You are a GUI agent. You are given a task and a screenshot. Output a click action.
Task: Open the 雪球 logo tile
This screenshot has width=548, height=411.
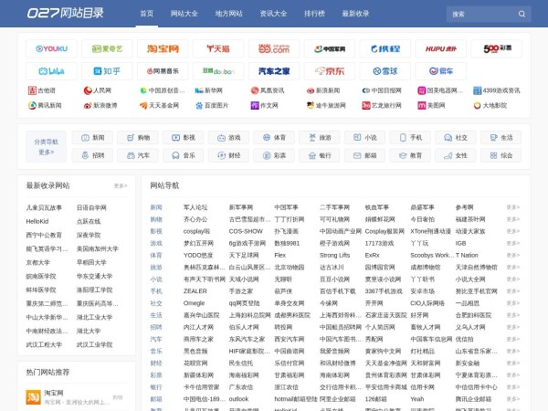(x=385, y=71)
